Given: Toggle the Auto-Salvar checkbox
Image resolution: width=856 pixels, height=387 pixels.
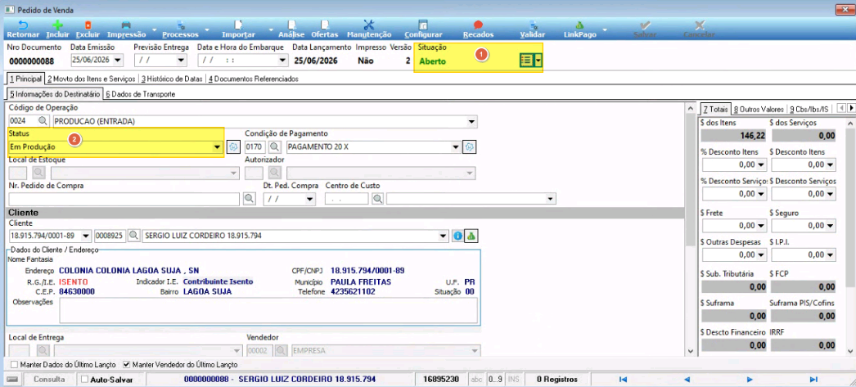Looking at the screenshot, I should 84,379.
